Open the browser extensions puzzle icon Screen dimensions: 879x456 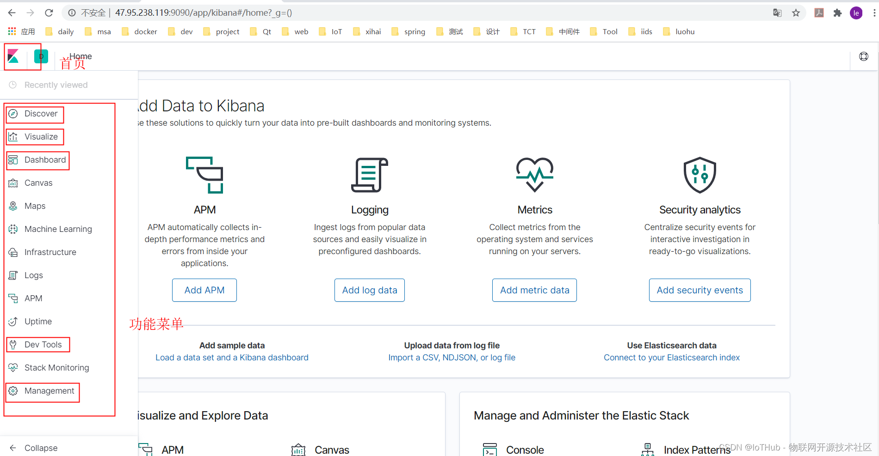[x=837, y=13]
